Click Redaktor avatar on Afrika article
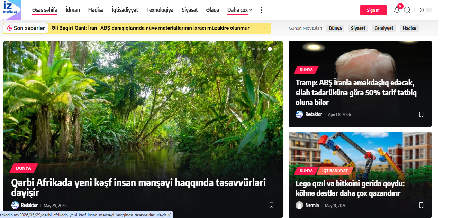Viewport: 453px width, 218px height. point(15,205)
